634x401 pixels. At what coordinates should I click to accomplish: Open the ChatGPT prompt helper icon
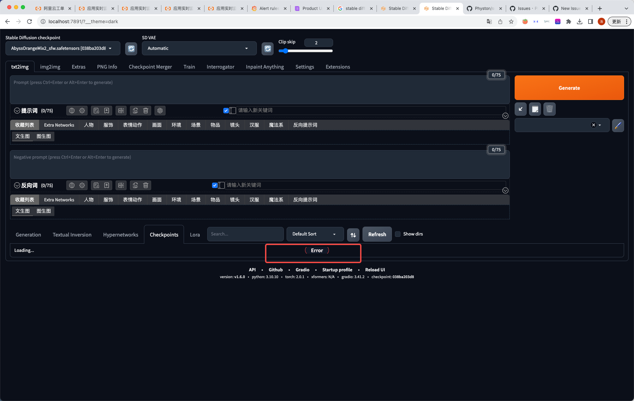160,110
